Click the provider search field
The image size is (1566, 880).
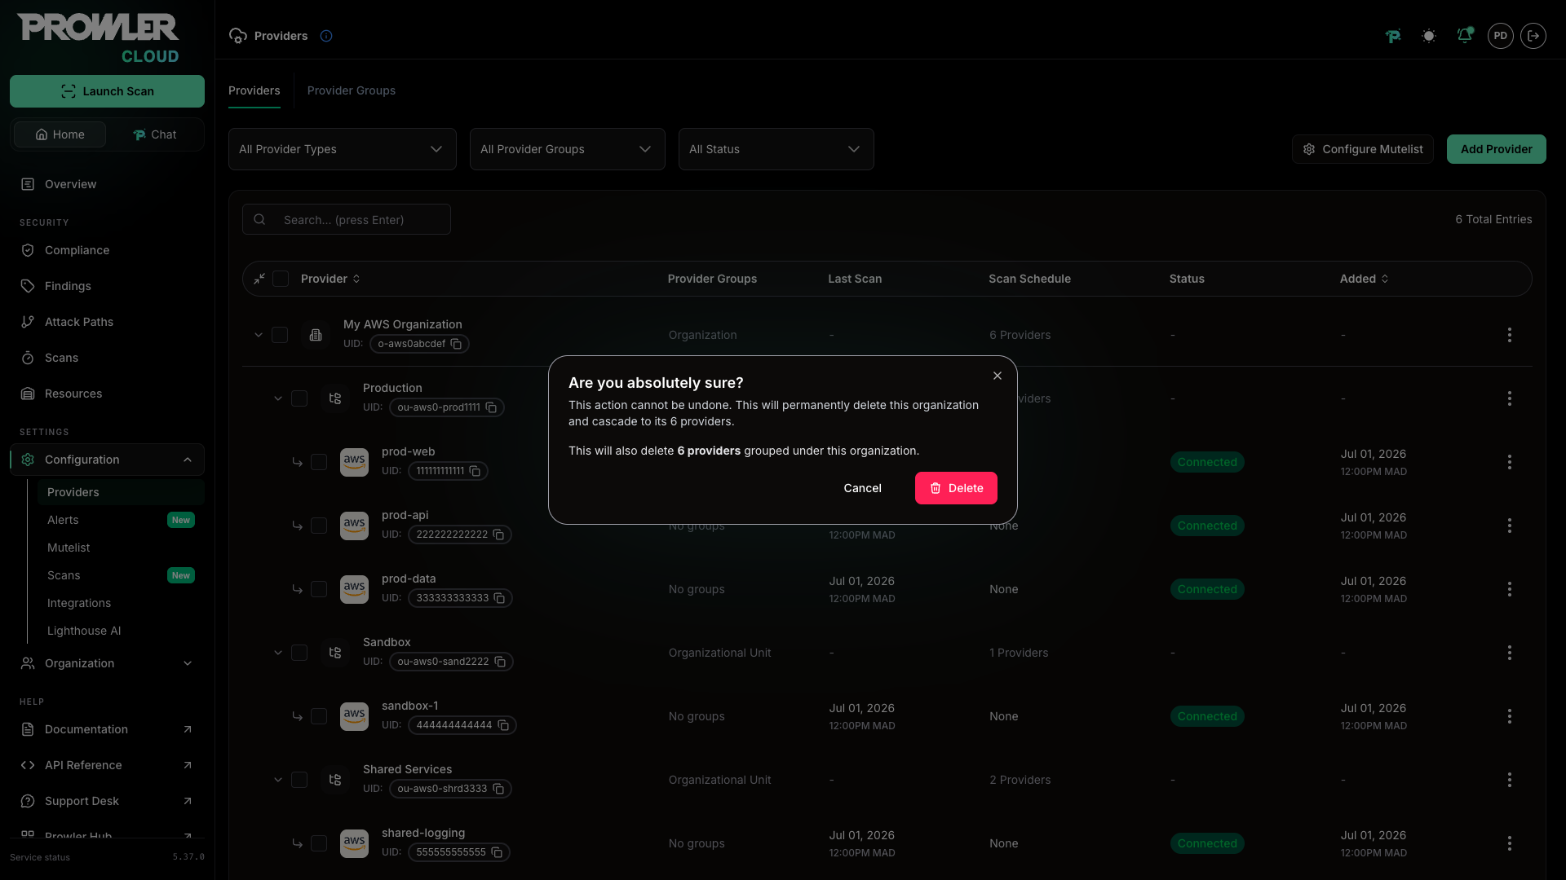(347, 219)
